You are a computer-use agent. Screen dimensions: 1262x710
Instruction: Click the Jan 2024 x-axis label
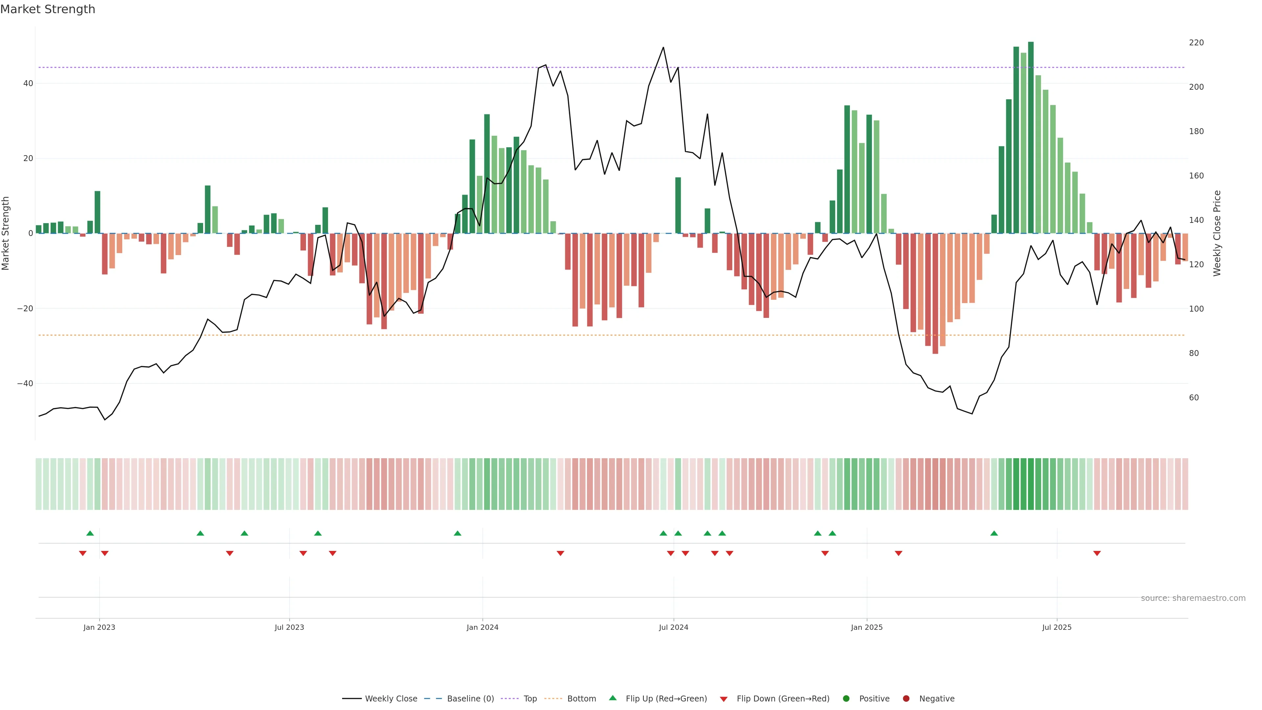click(482, 627)
